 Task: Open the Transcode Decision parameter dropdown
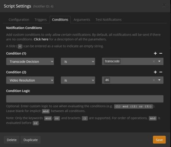[x=30, y=61]
